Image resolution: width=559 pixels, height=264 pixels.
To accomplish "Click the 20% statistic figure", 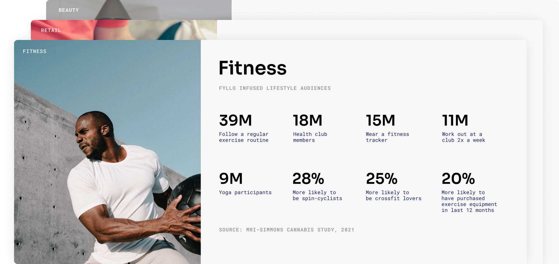I will (458, 179).
